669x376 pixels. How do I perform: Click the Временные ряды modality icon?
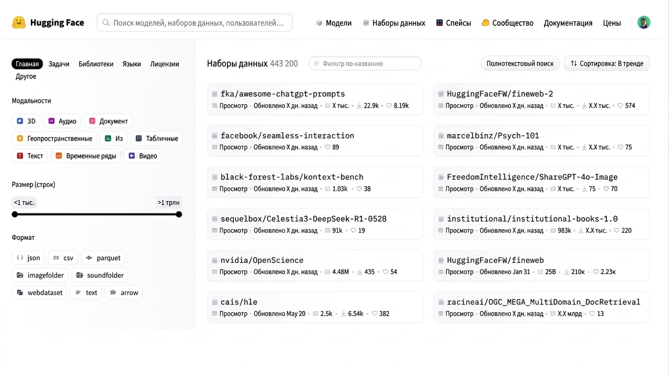tap(59, 156)
